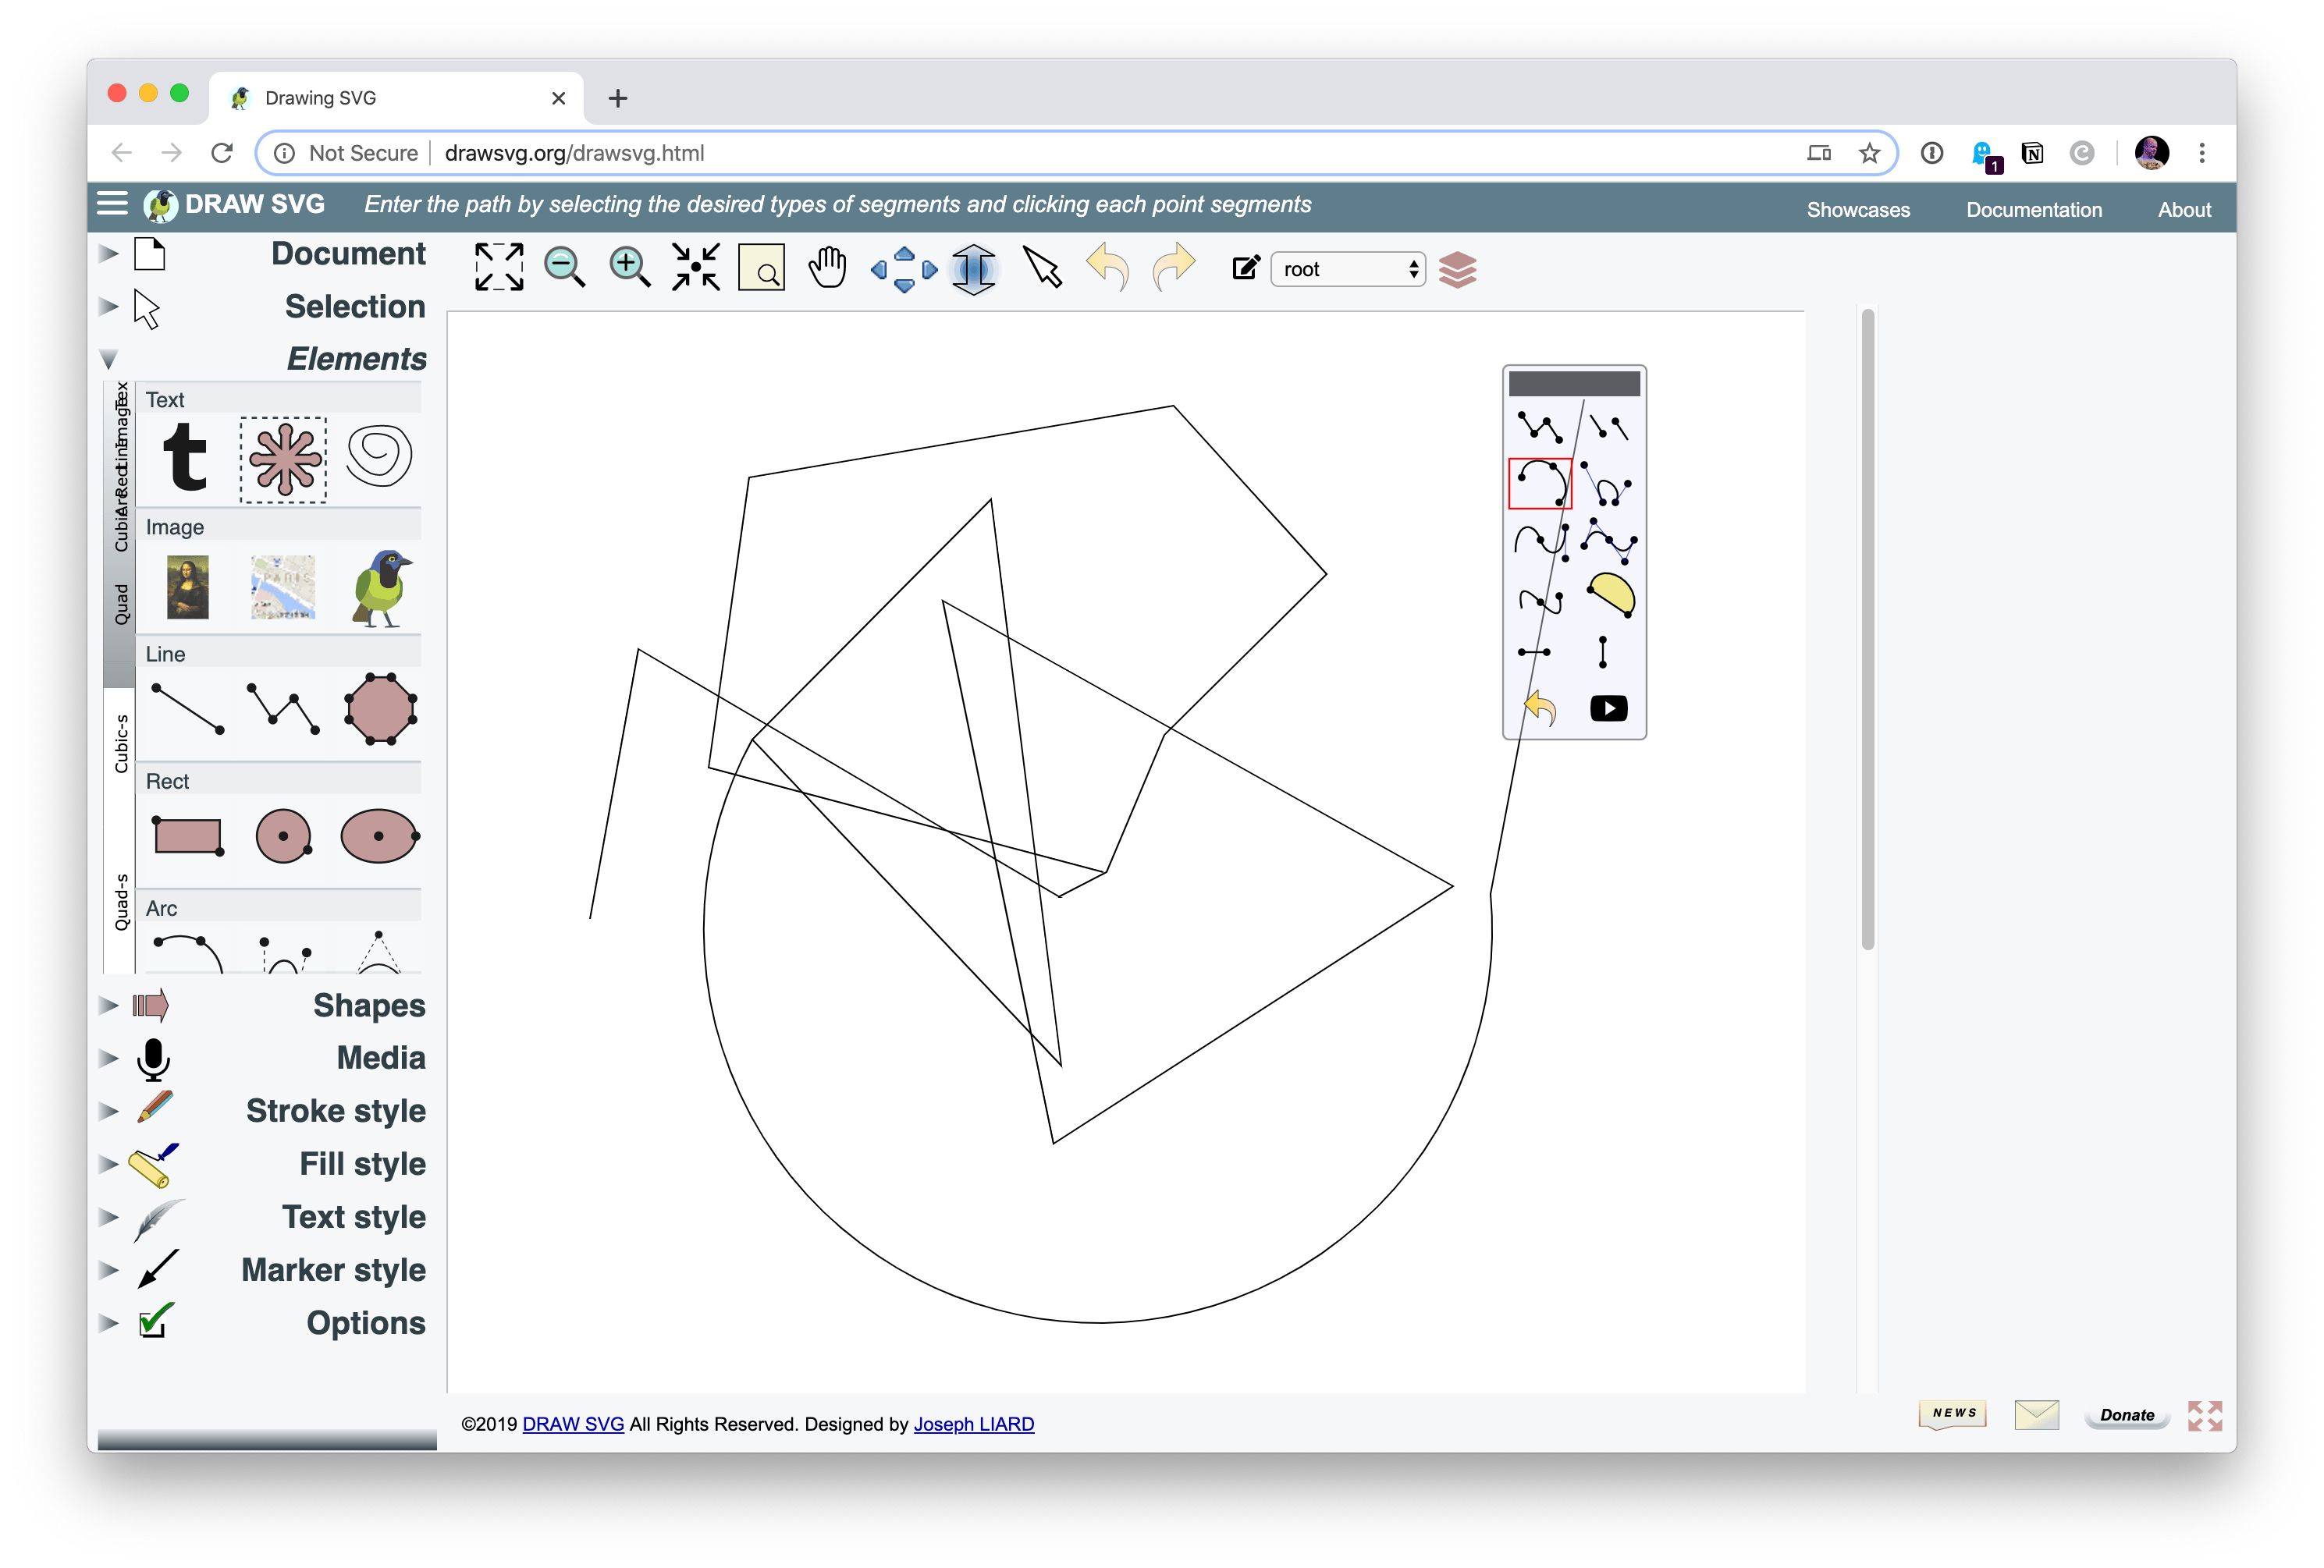Click the Donate button
Viewport: 2324px width, 1568px height.
[2127, 1415]
